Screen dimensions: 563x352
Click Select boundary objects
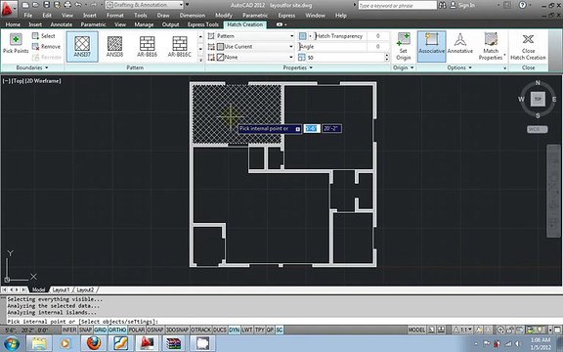[x=43, y=36]
